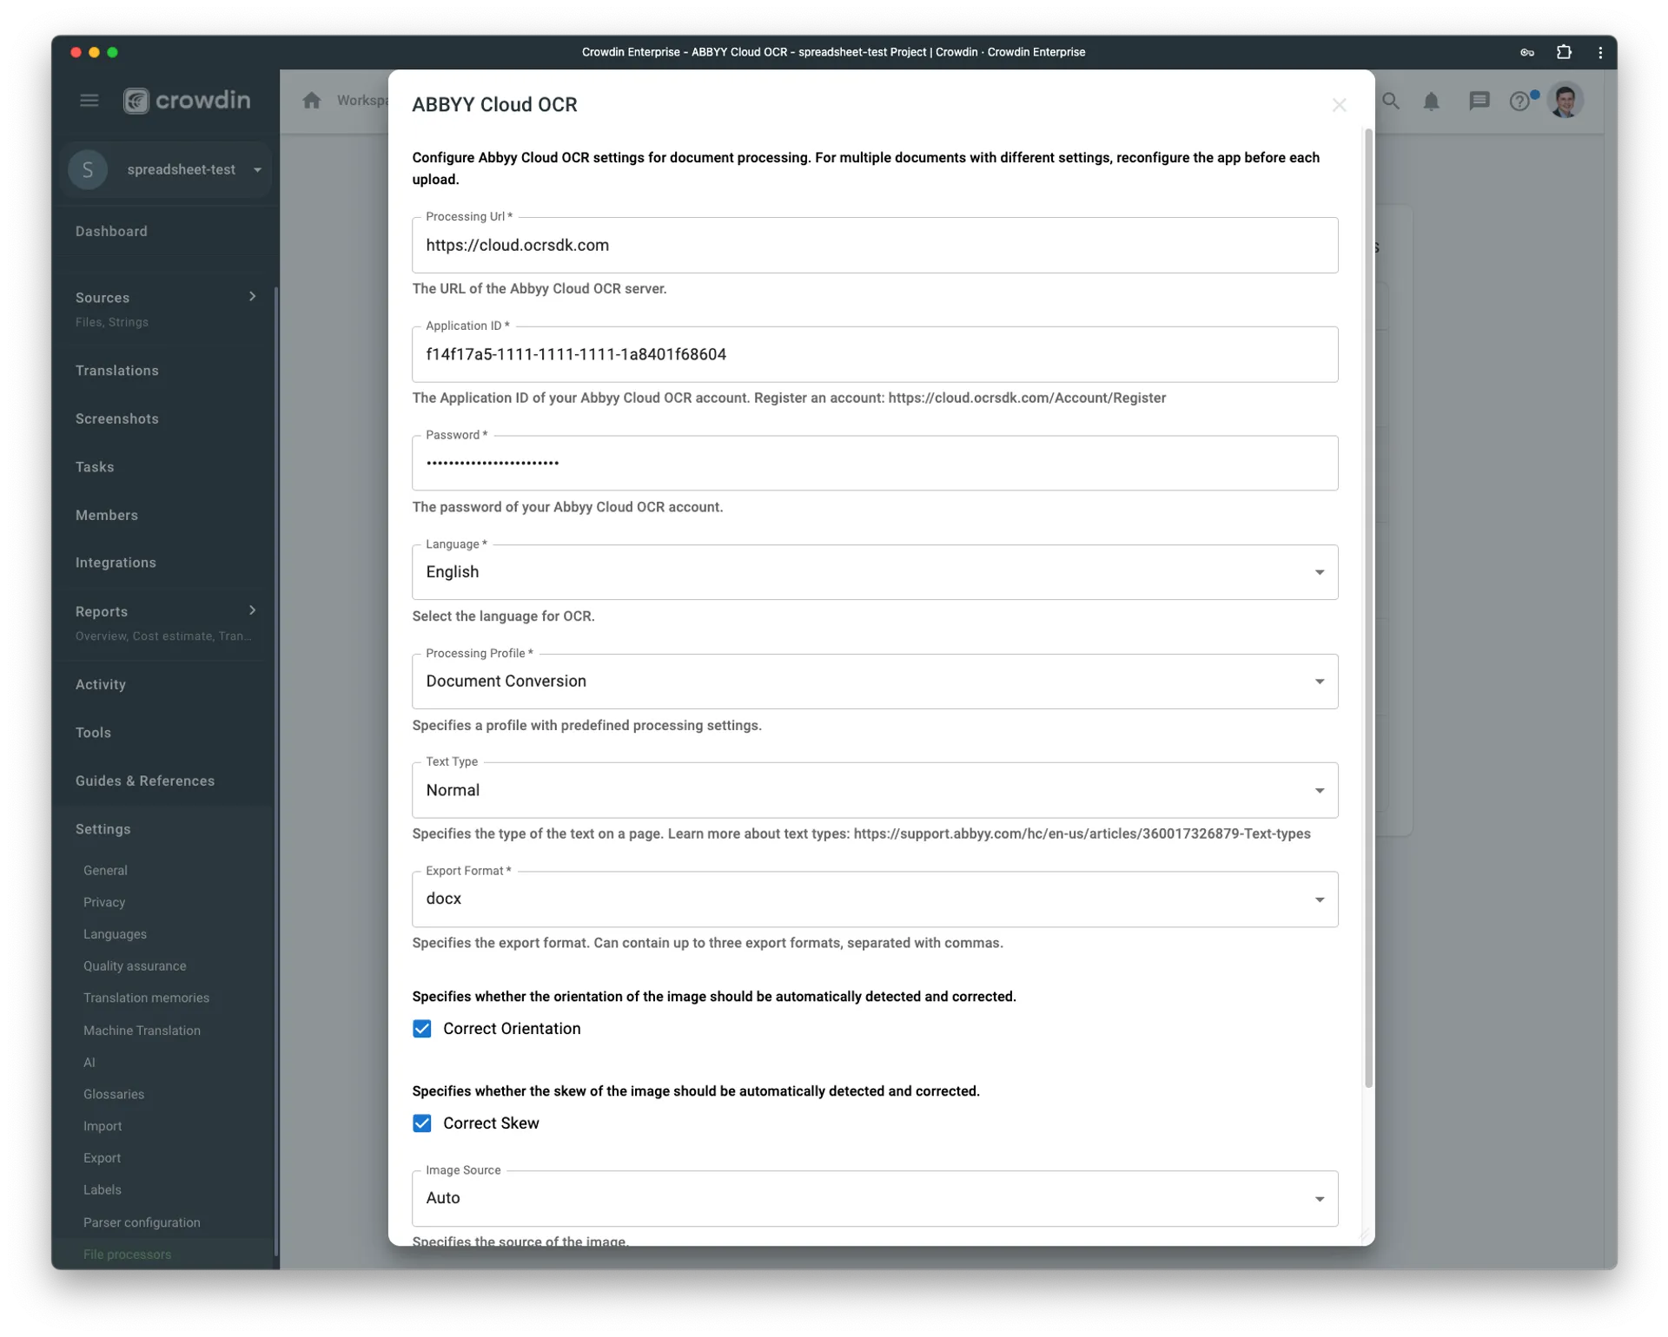Open File processors settings
This screenshot has height=1337, width=1668.
[127, 1255]
